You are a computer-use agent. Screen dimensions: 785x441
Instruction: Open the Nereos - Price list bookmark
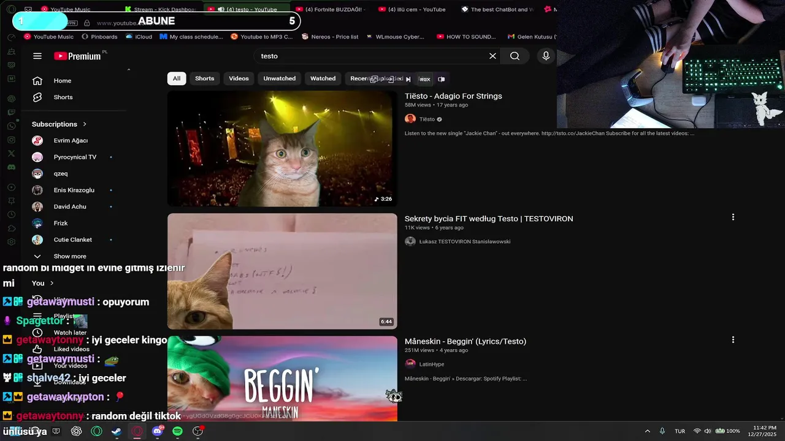pos(330,37)
